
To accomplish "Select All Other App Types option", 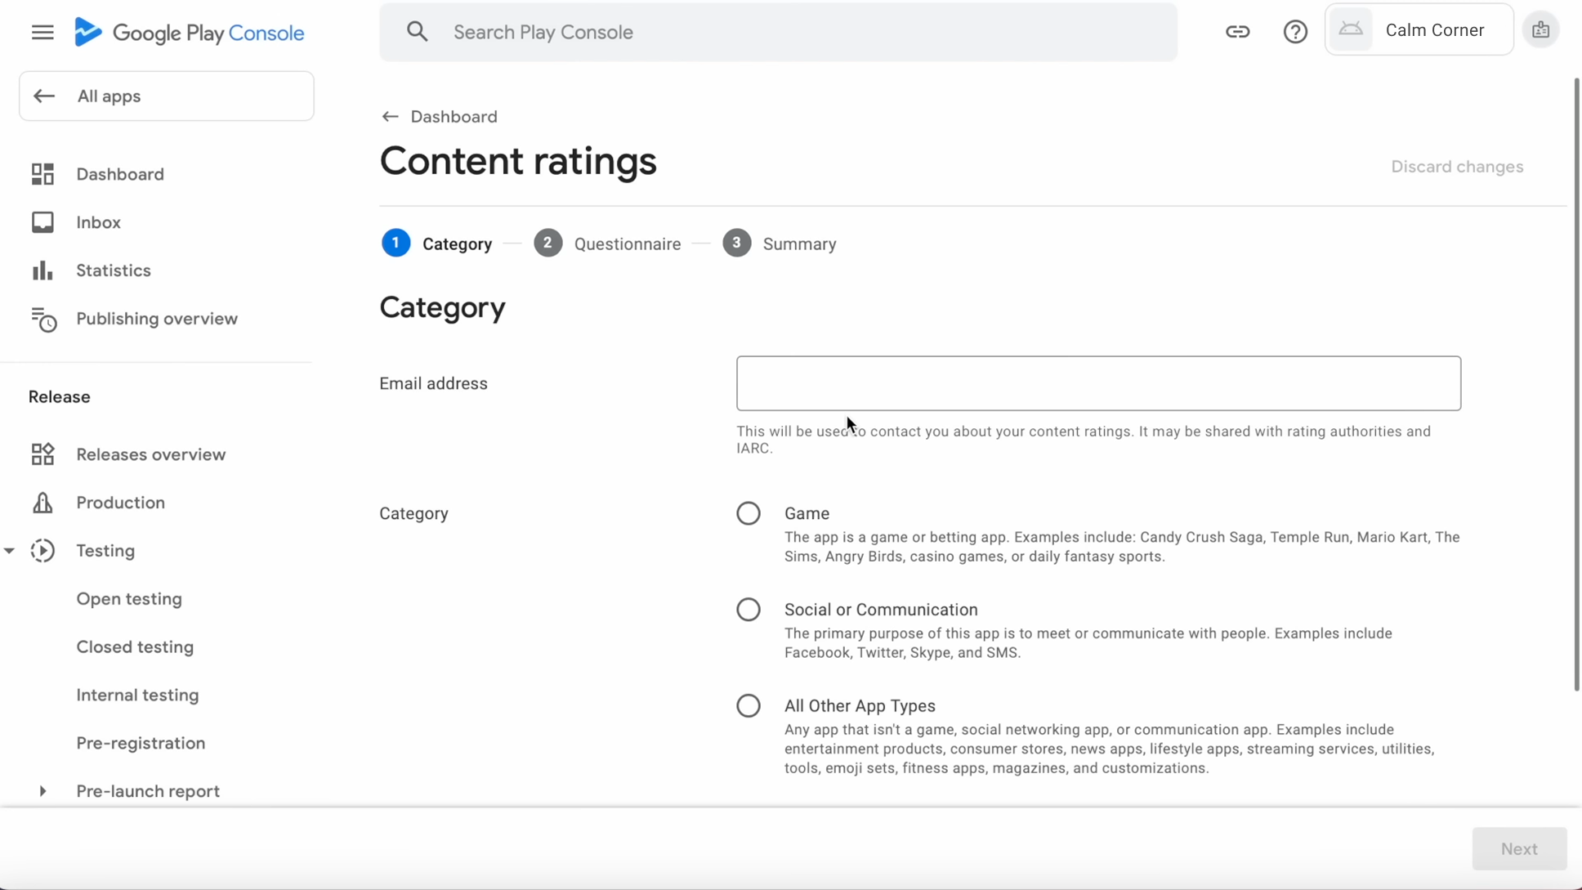I will [x=748, y=706].
